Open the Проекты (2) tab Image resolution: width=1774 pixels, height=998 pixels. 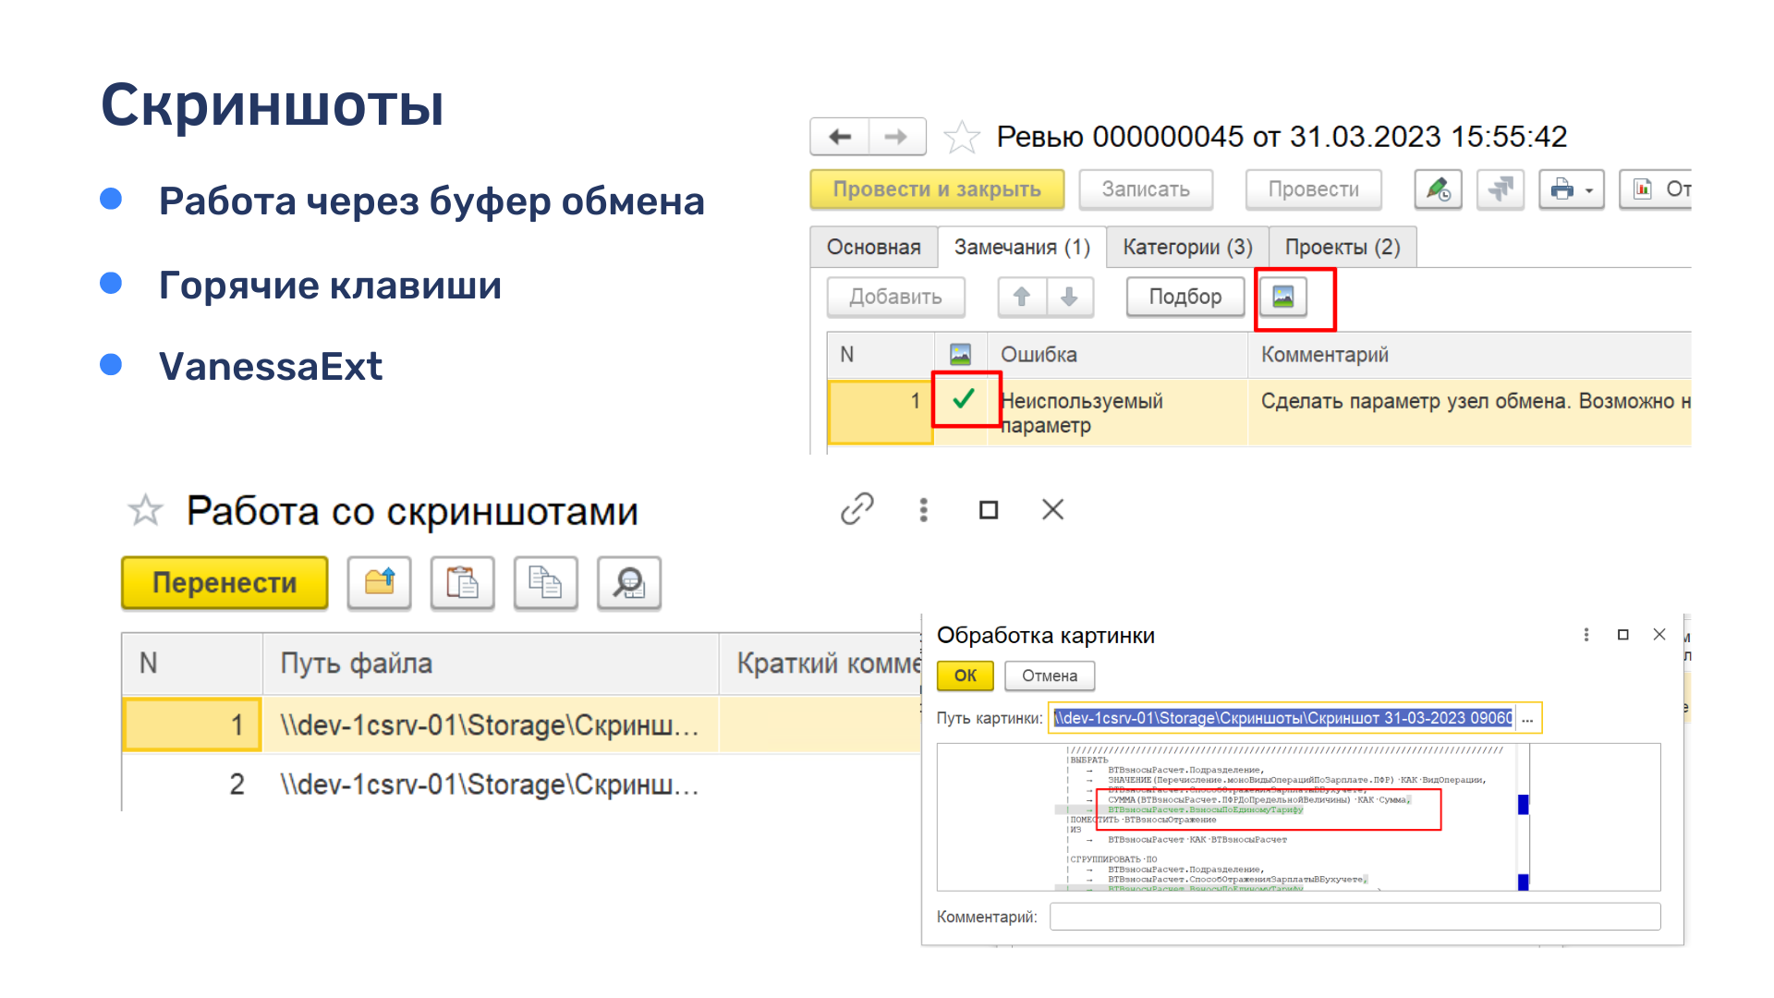[x=1343, y=247]
